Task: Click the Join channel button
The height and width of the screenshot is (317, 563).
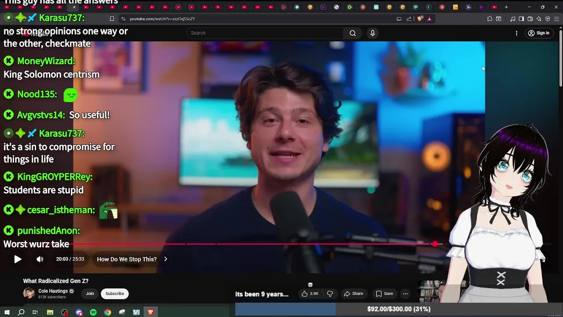Action: 90,294
